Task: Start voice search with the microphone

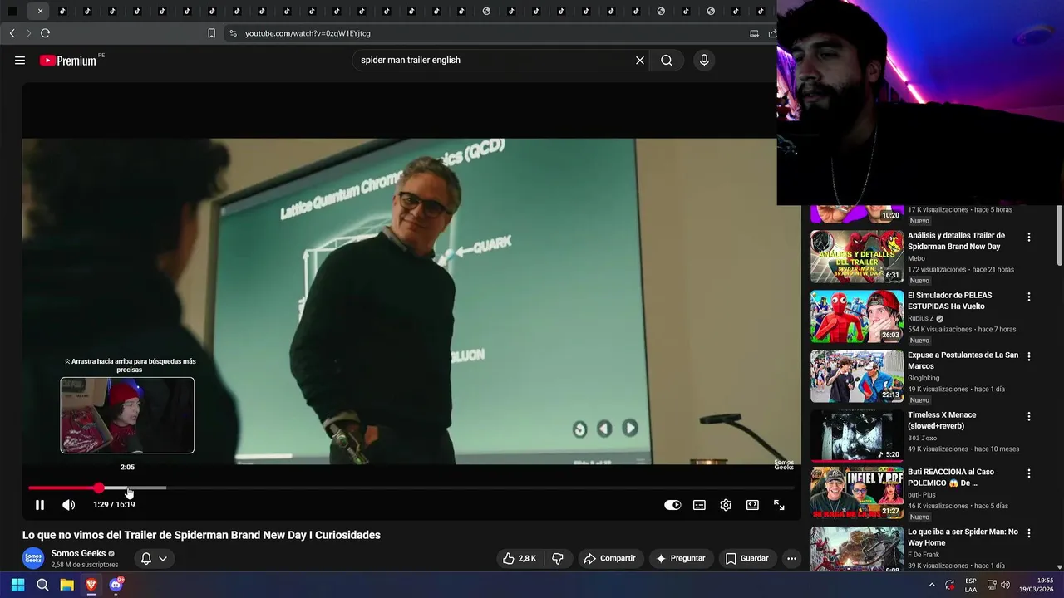Action: (x=704, y=61)
